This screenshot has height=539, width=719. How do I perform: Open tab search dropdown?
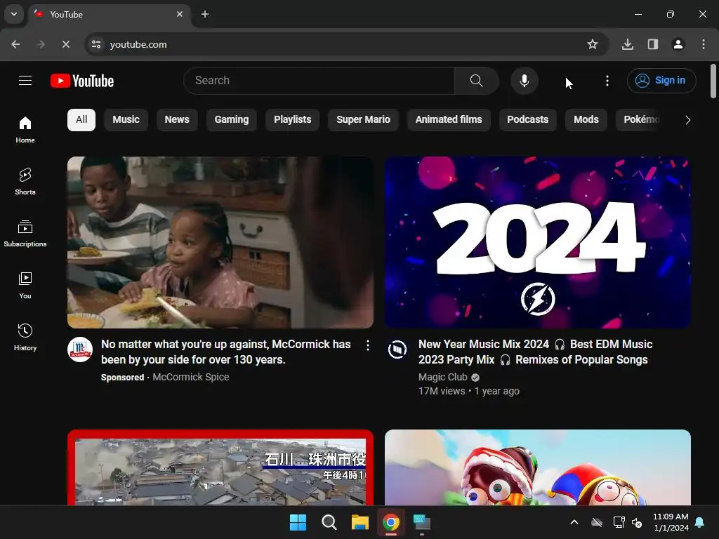[x=14, y=14]
